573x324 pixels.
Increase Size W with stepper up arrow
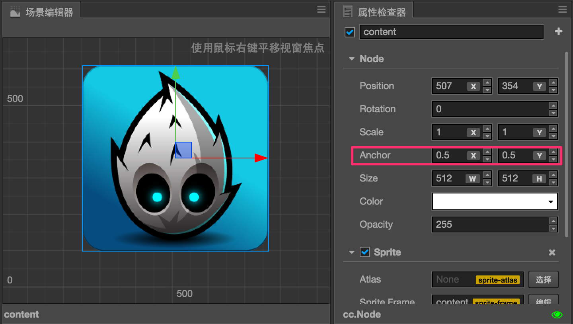coord(487,175)
